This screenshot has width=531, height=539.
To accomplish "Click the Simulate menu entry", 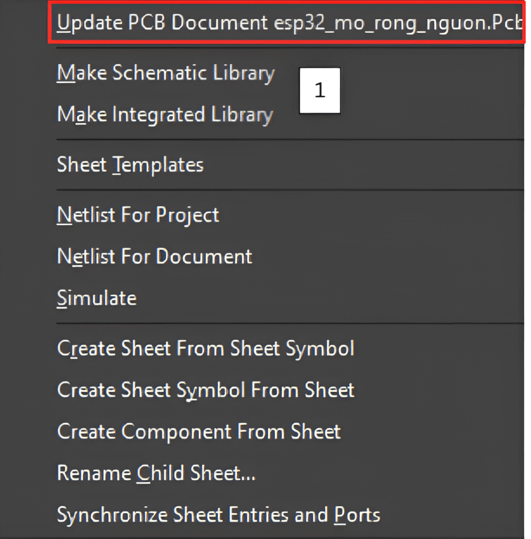I will pos(96,298).
